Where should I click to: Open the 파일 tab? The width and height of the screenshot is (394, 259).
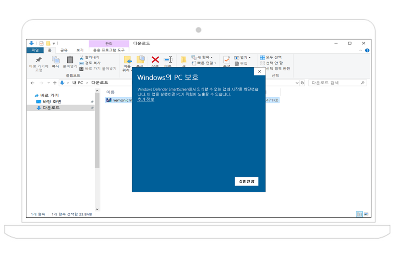click(35, 50)
